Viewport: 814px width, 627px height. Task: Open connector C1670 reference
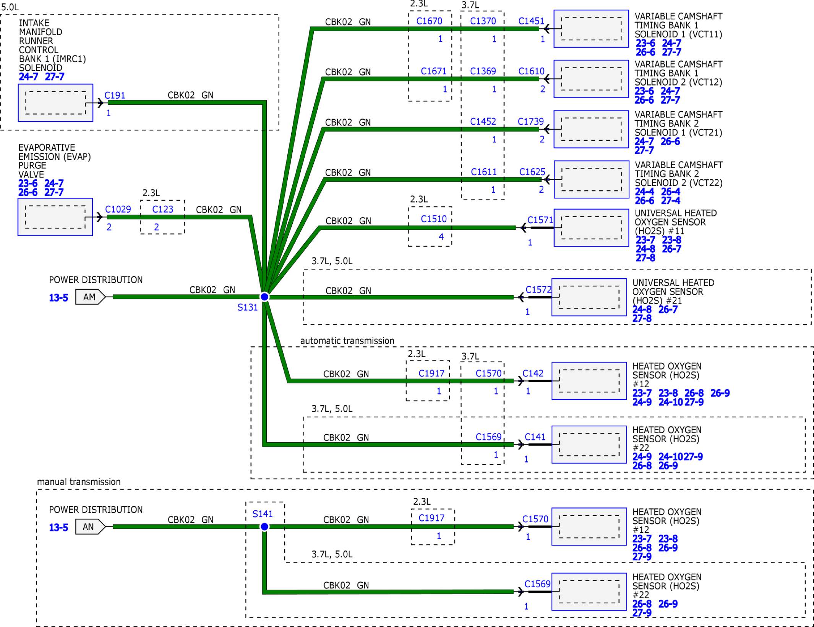[429, 21]
